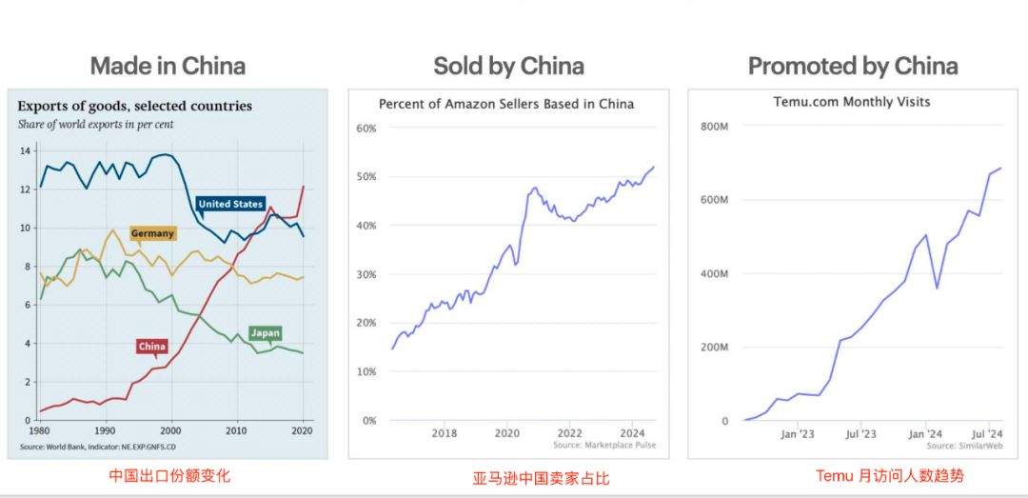Image resolution: width=1028 pixels, height=498 pixels.
Task: Click the blue United States line label
Action: tap(229, 204)
